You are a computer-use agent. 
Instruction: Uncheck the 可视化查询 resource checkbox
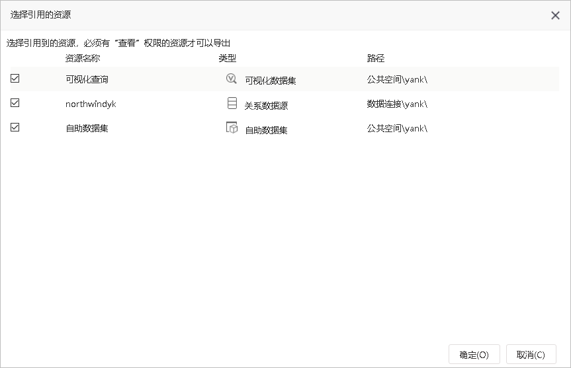coord(15,79)
